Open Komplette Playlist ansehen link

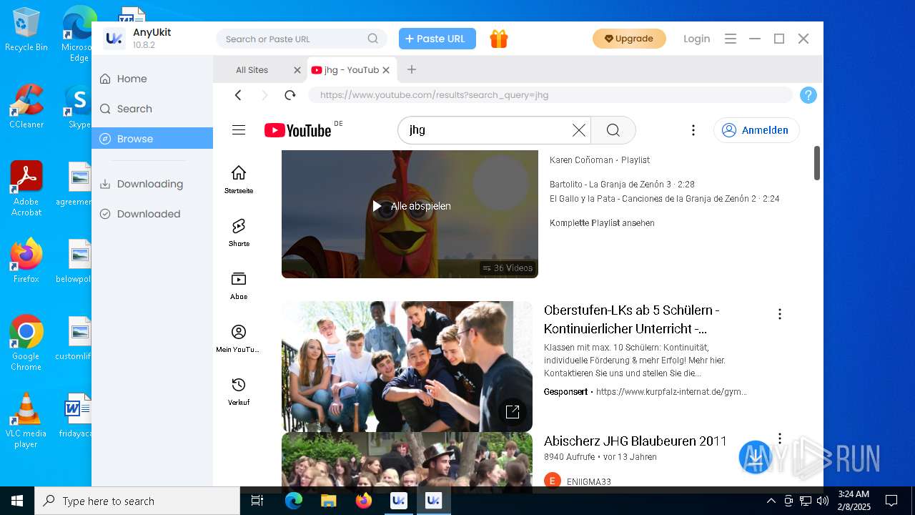(x=602, y=223)
